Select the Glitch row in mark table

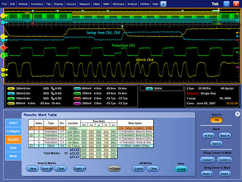click(x=51, y=146)
